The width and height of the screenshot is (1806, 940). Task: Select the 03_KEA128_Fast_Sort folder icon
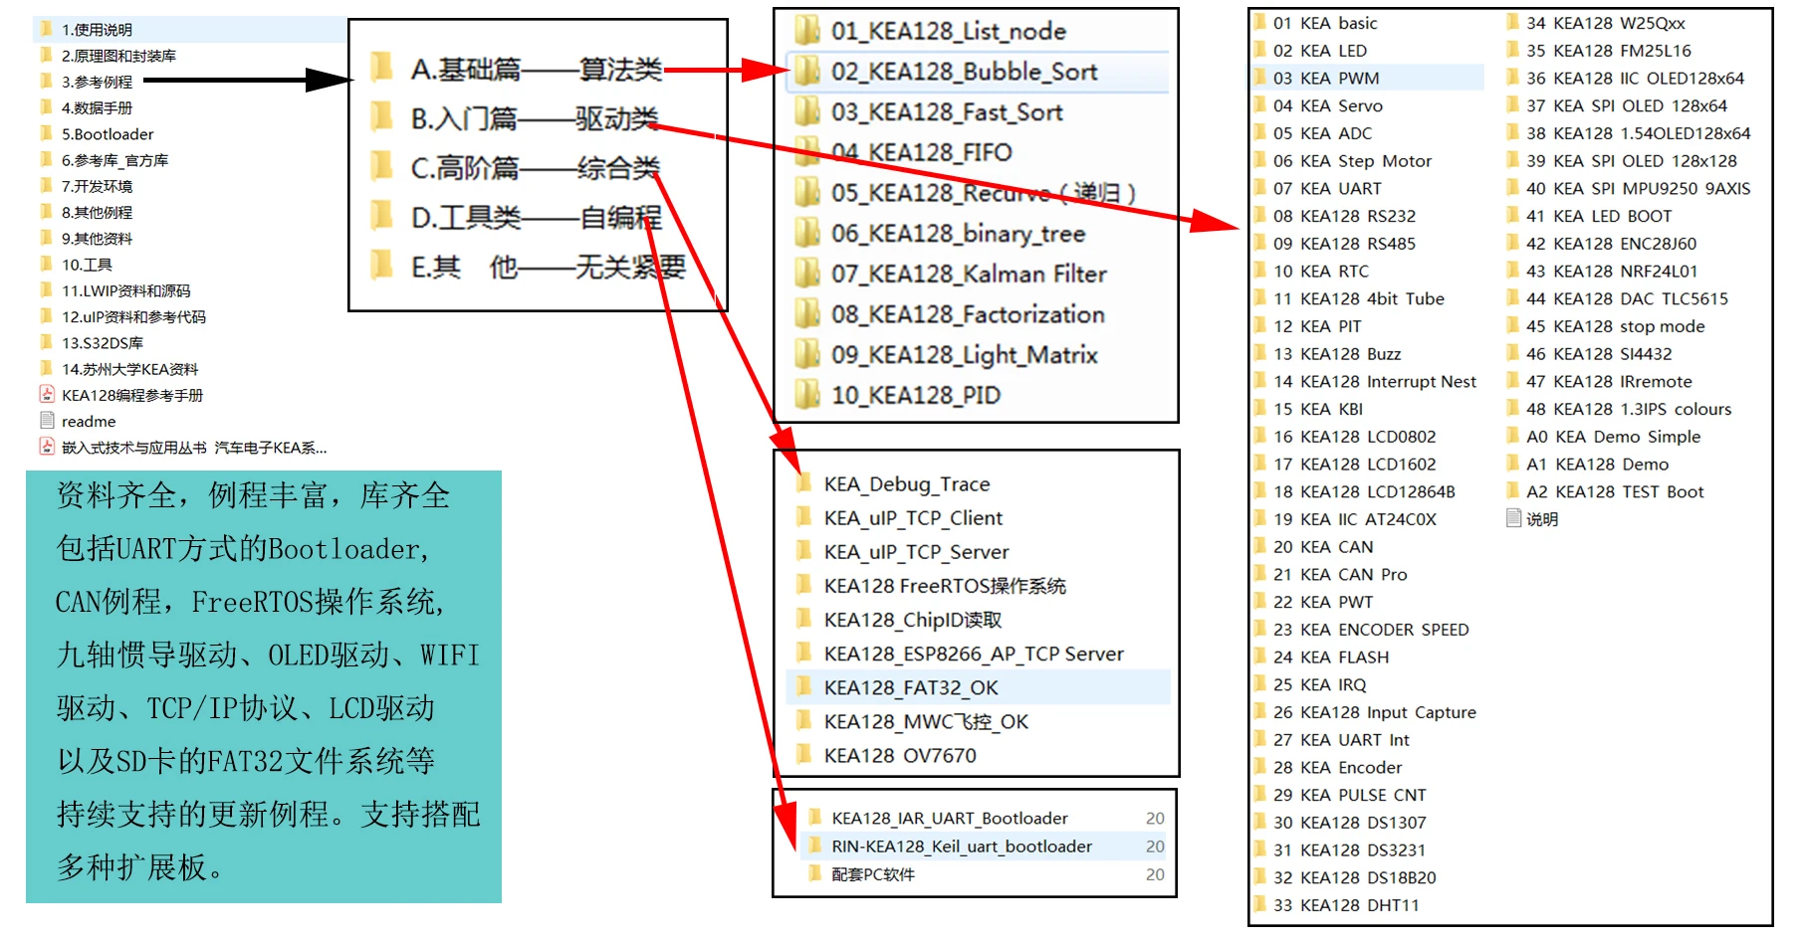coord(806,111)
